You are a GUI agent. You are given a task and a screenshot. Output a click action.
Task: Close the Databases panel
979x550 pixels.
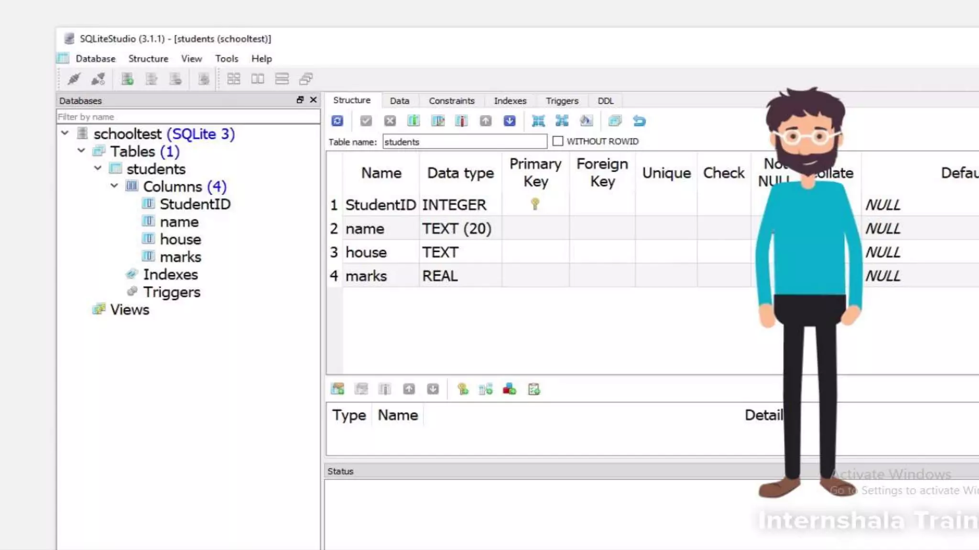pos(314,100)
